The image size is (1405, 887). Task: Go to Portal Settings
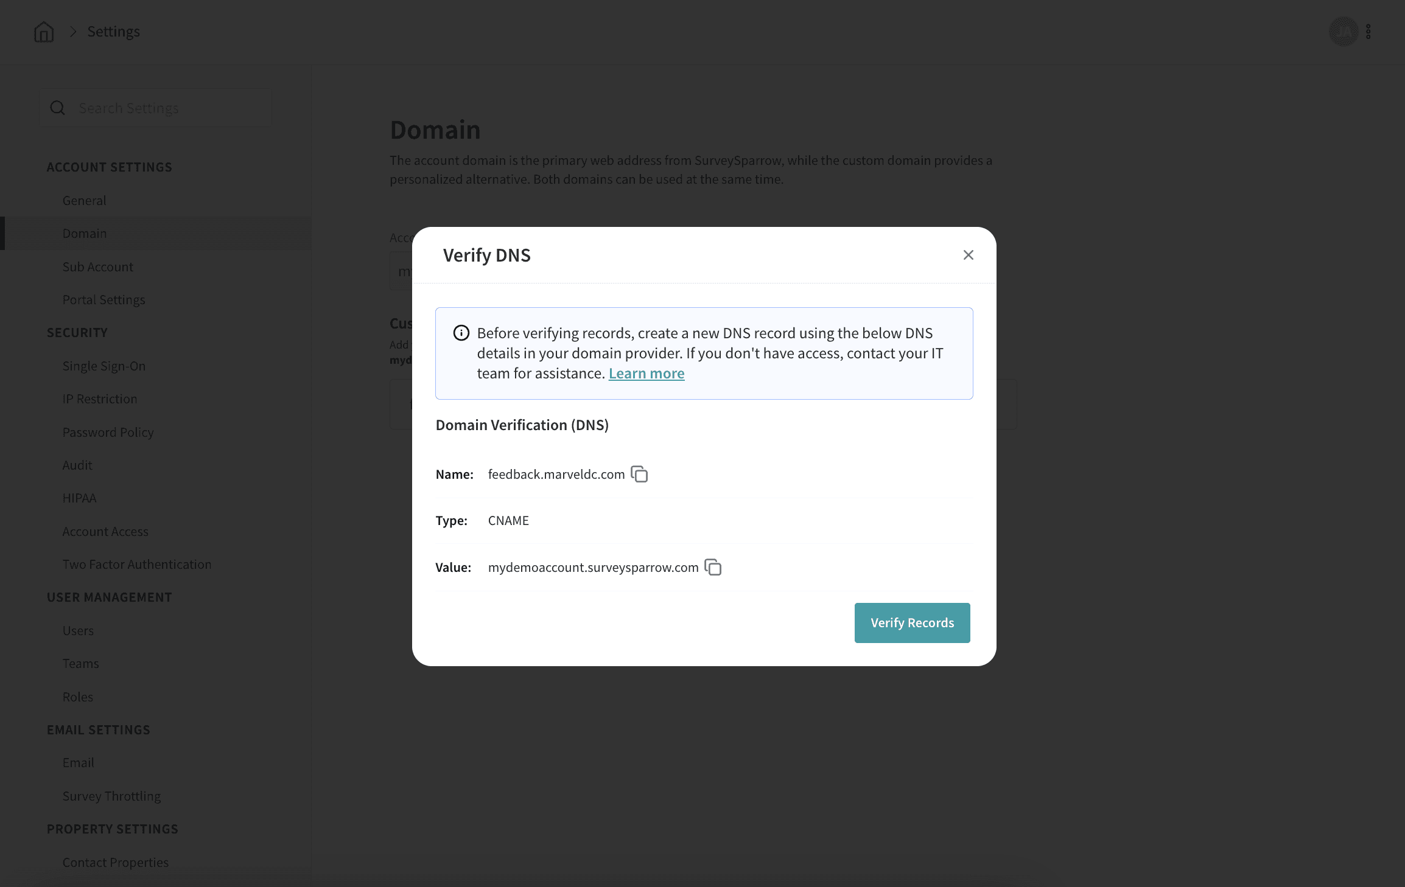pyautogui.click(x=103, y=299)
